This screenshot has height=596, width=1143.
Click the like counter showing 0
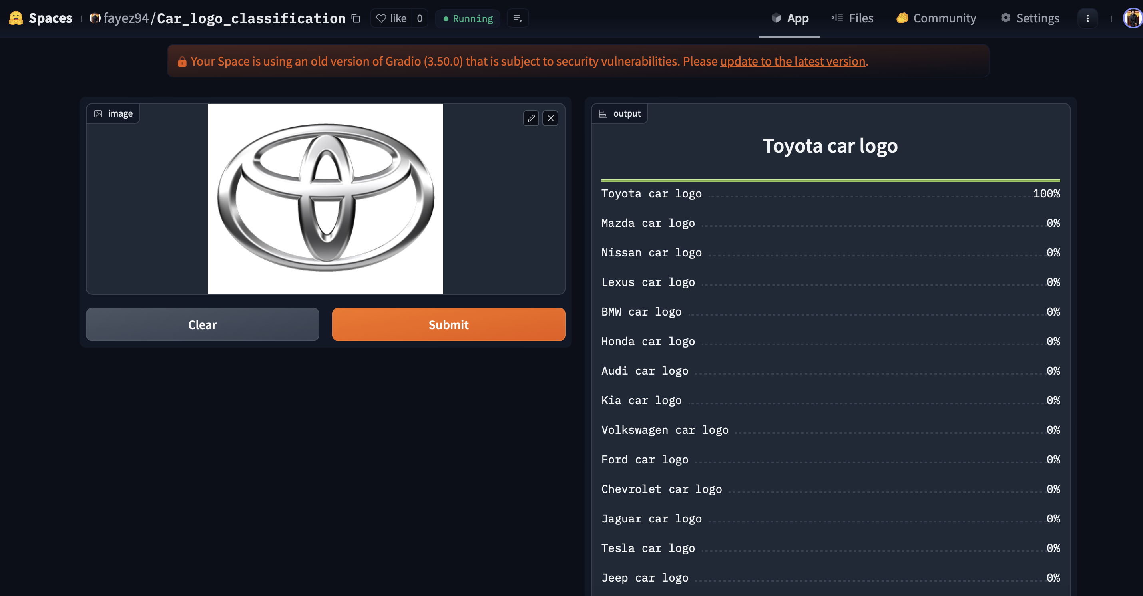419,18
